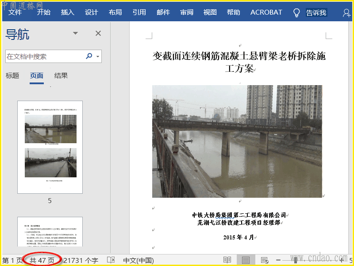Open the 文件 menu tab
Image resolution: width=354 pixels, height=266 pixels.
click(x=15, y=12)
